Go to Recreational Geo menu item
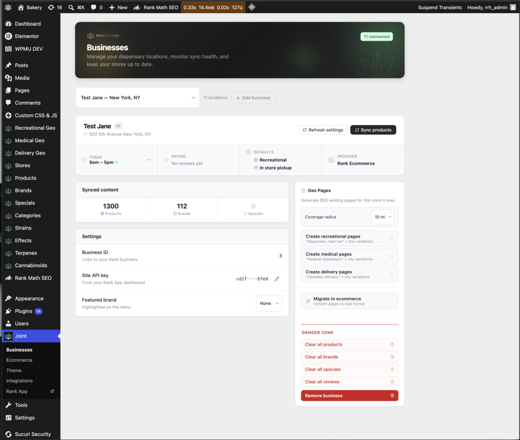The image size is (520, 440). coord(35,128)
